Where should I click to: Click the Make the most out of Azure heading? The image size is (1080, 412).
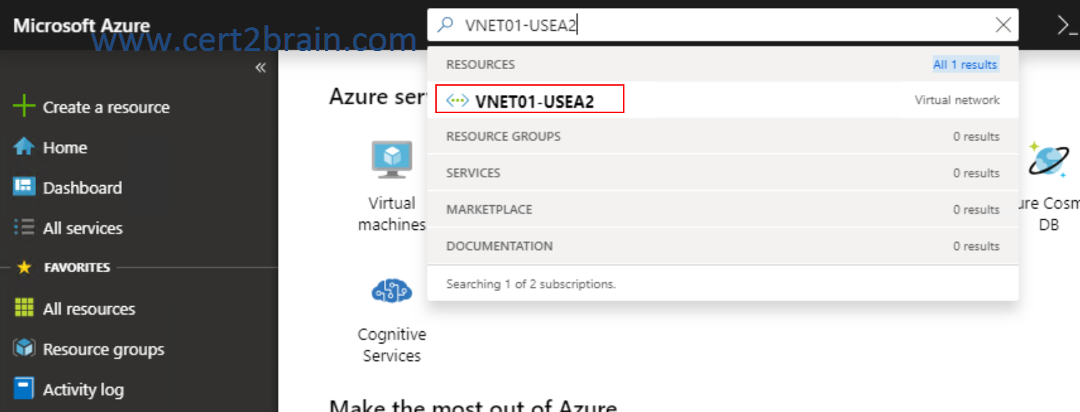(473, 405)
